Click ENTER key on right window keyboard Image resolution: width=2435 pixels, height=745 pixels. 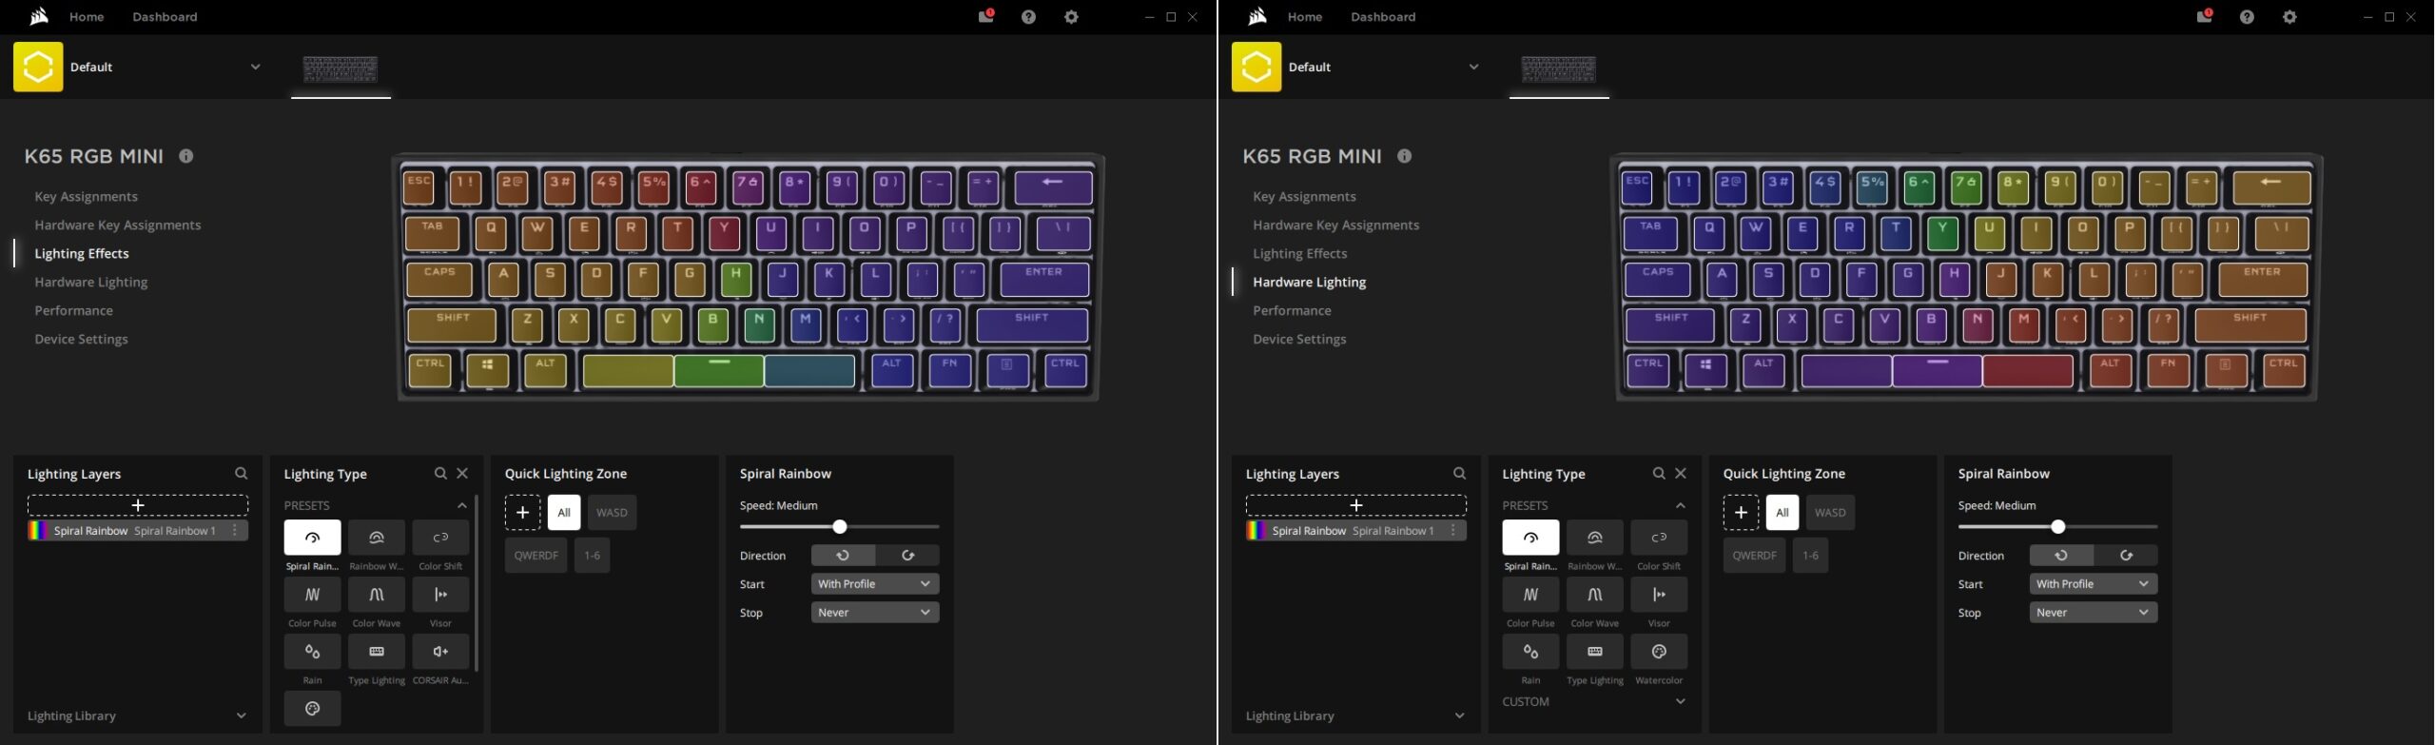pos(2263,280)
